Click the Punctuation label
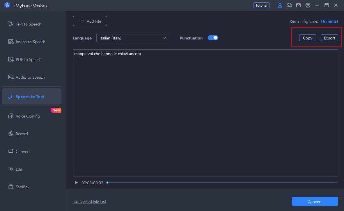Viewport: 344px width, 211px height. coord(191,38)
